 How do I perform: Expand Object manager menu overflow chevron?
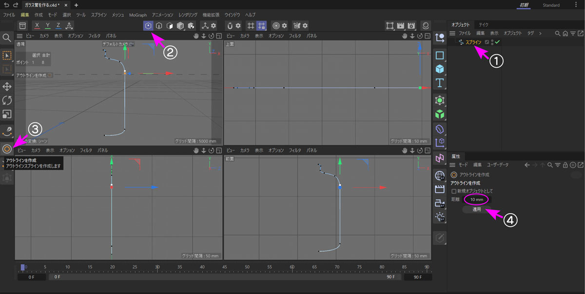coord(540,33)
